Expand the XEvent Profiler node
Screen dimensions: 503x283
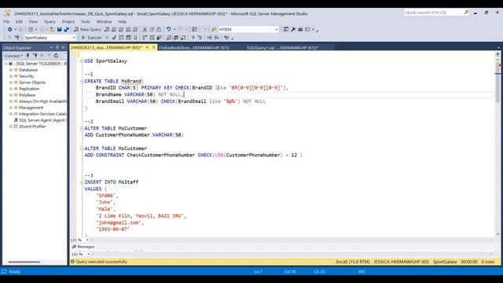pyautogui.click(x=11, y=127)
